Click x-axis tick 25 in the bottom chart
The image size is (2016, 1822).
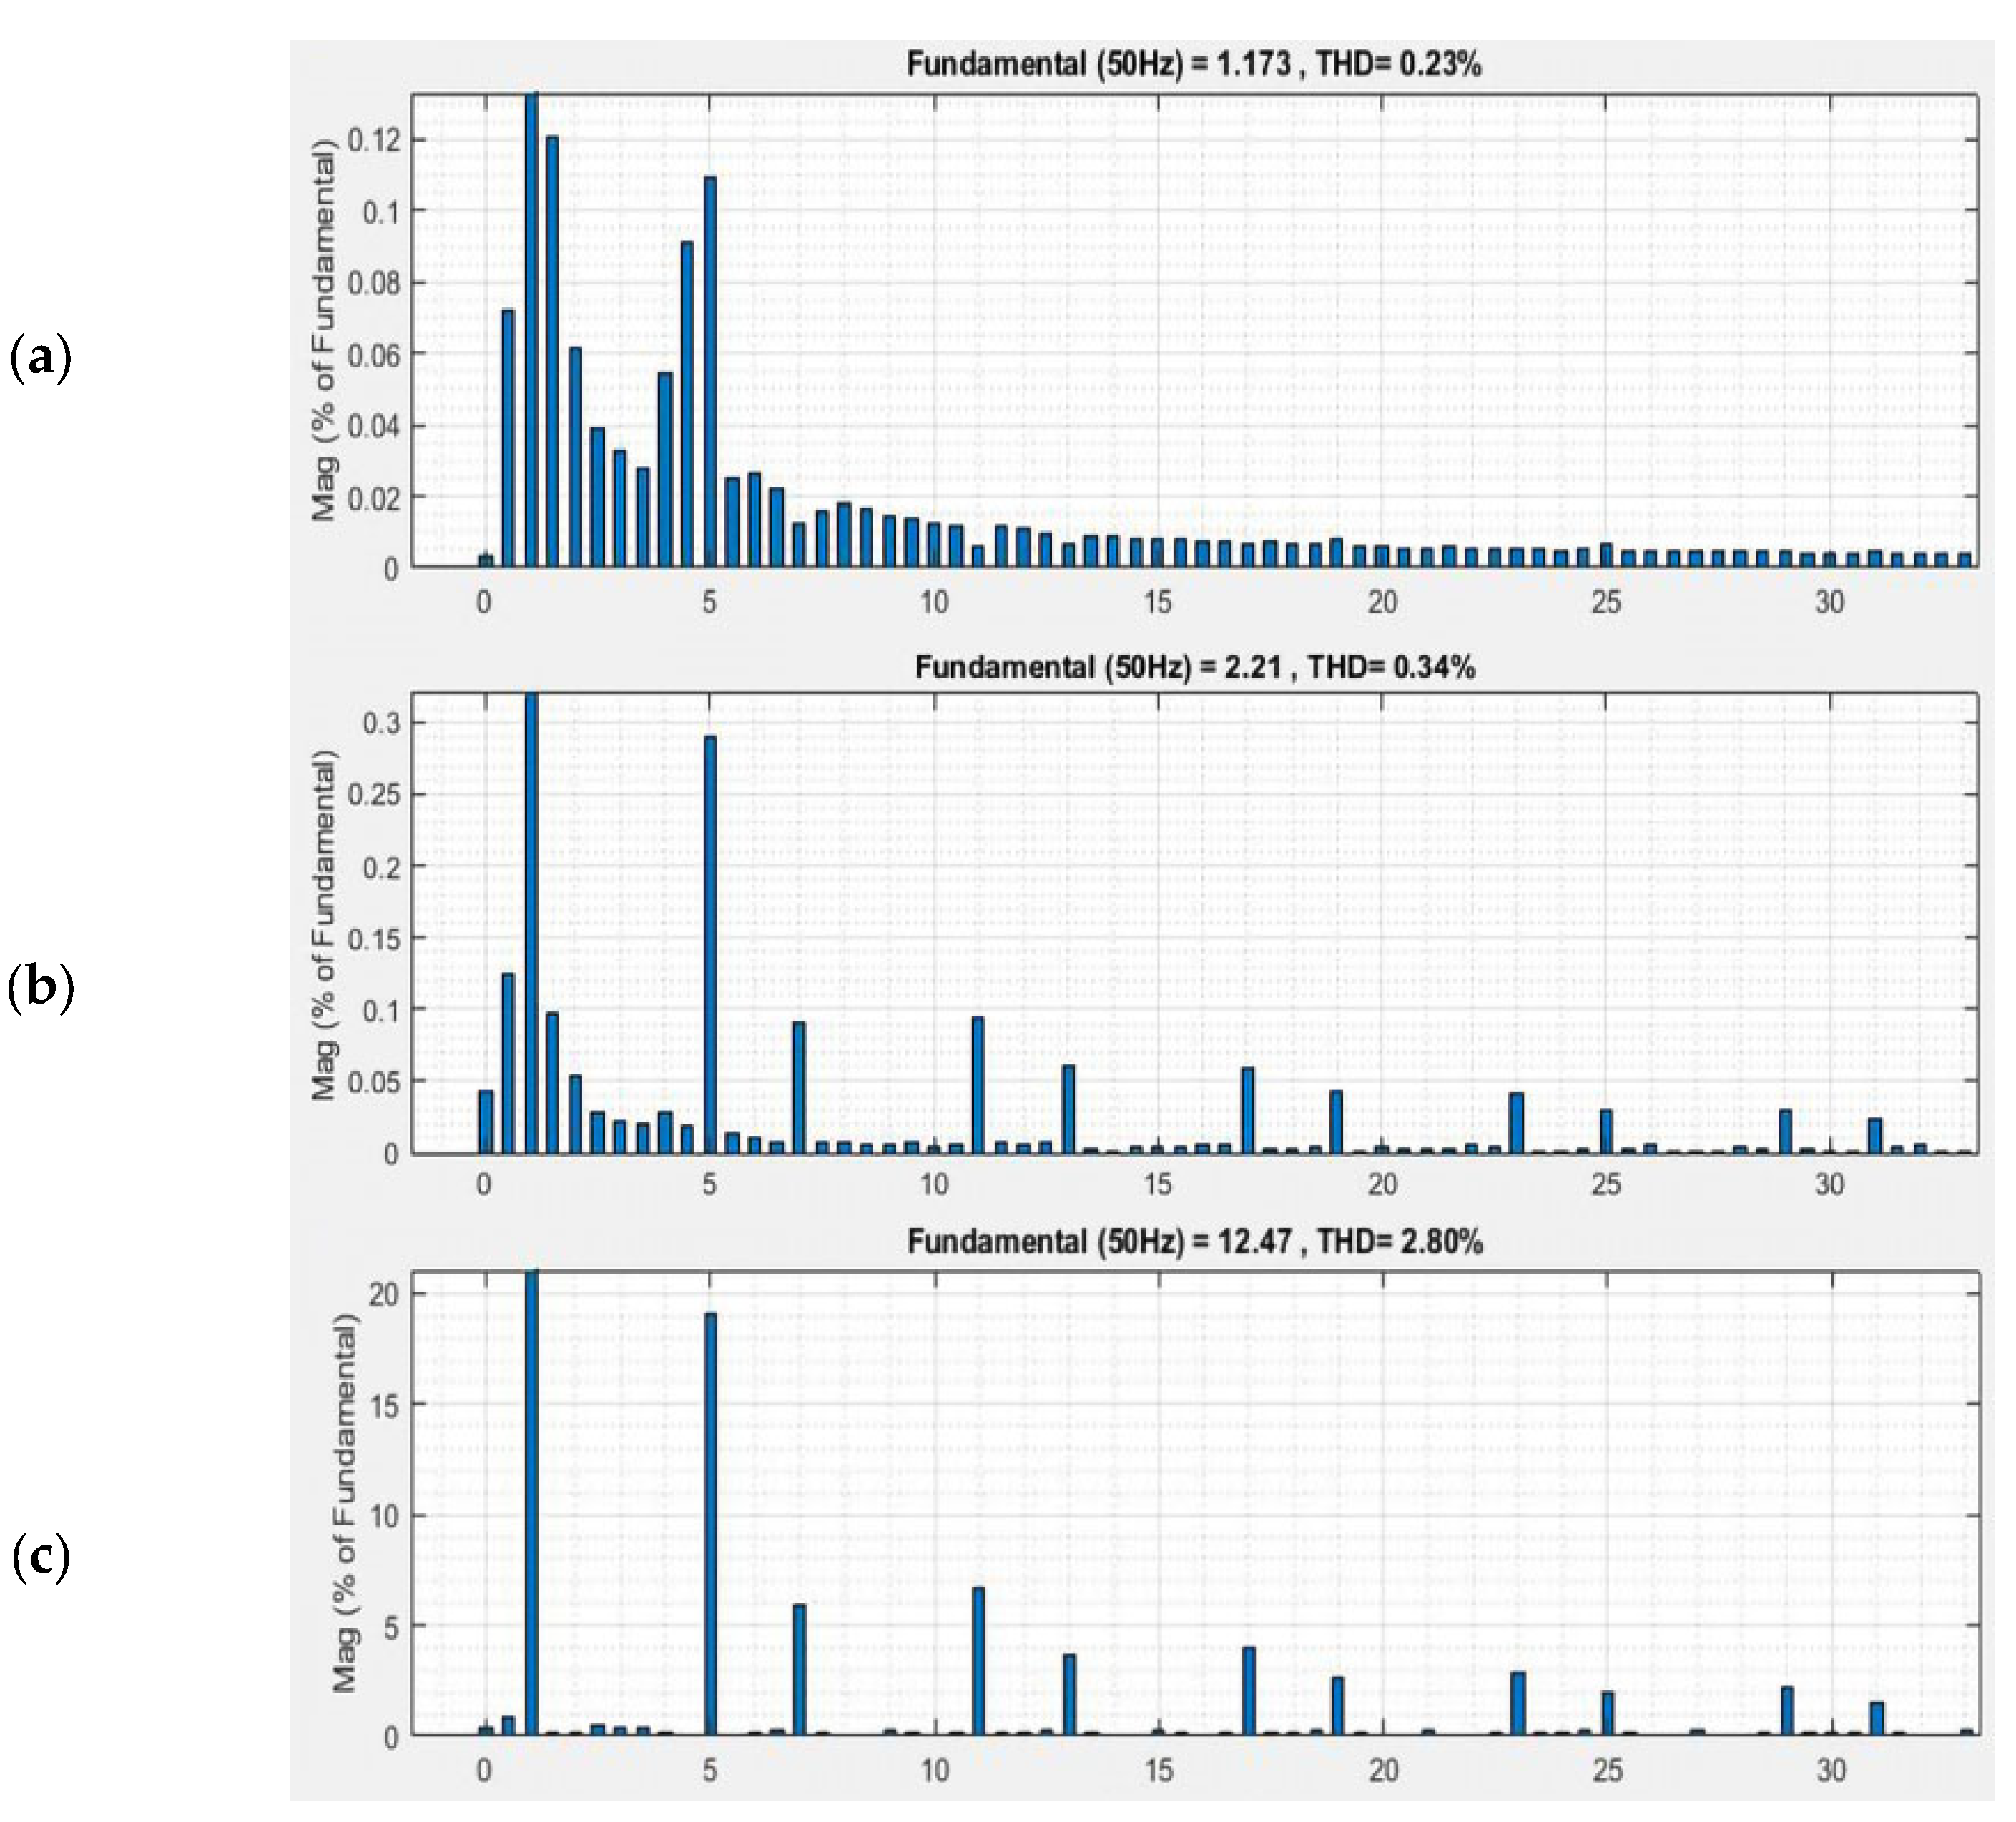tap(1606, 1771)
